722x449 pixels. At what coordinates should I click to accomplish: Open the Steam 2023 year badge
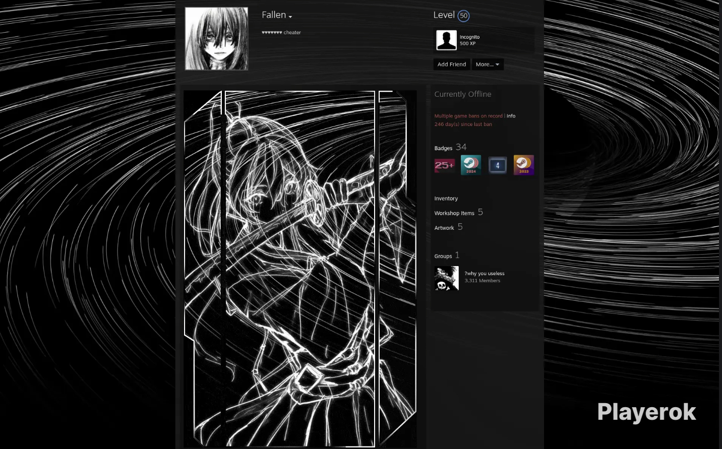[523, 165]
